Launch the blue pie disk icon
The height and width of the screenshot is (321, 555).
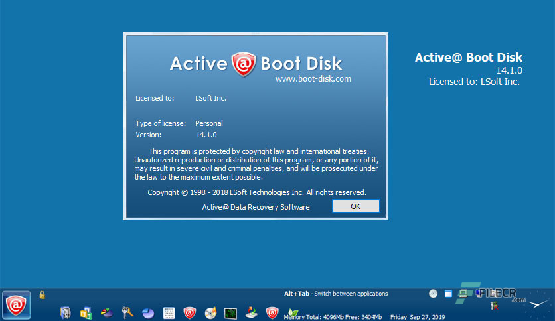coord(148,313)
